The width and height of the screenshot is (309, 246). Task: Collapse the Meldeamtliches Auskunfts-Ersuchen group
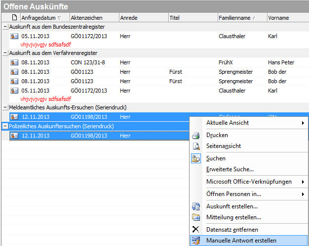(5, 107)
